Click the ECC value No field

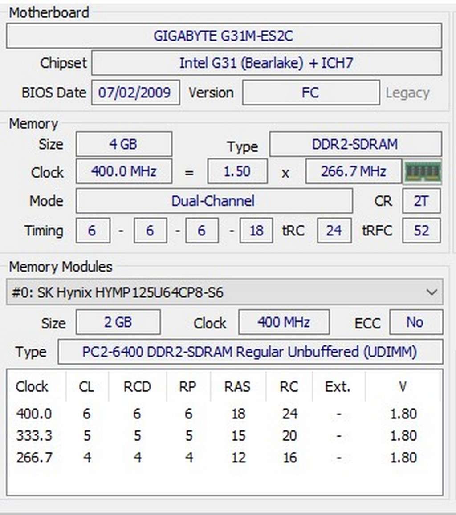(415, 322)
